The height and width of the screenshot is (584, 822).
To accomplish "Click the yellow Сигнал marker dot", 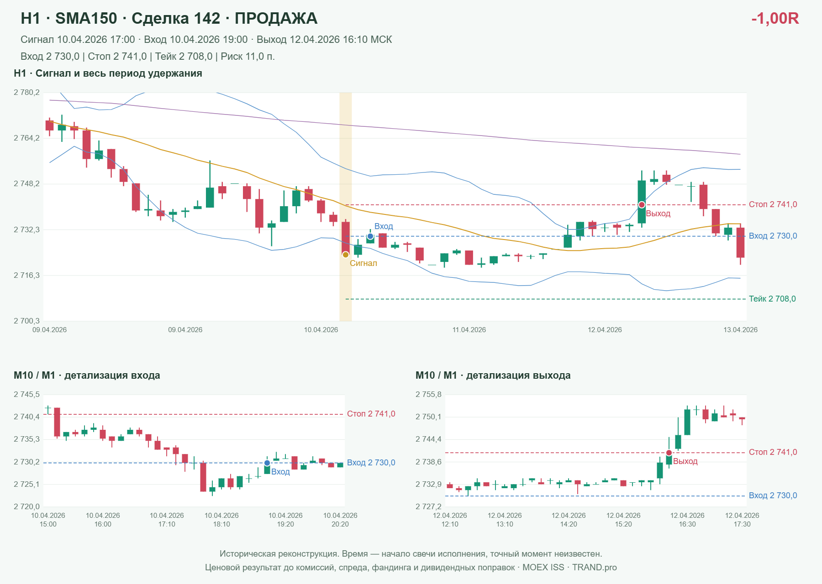I will 346,255.
